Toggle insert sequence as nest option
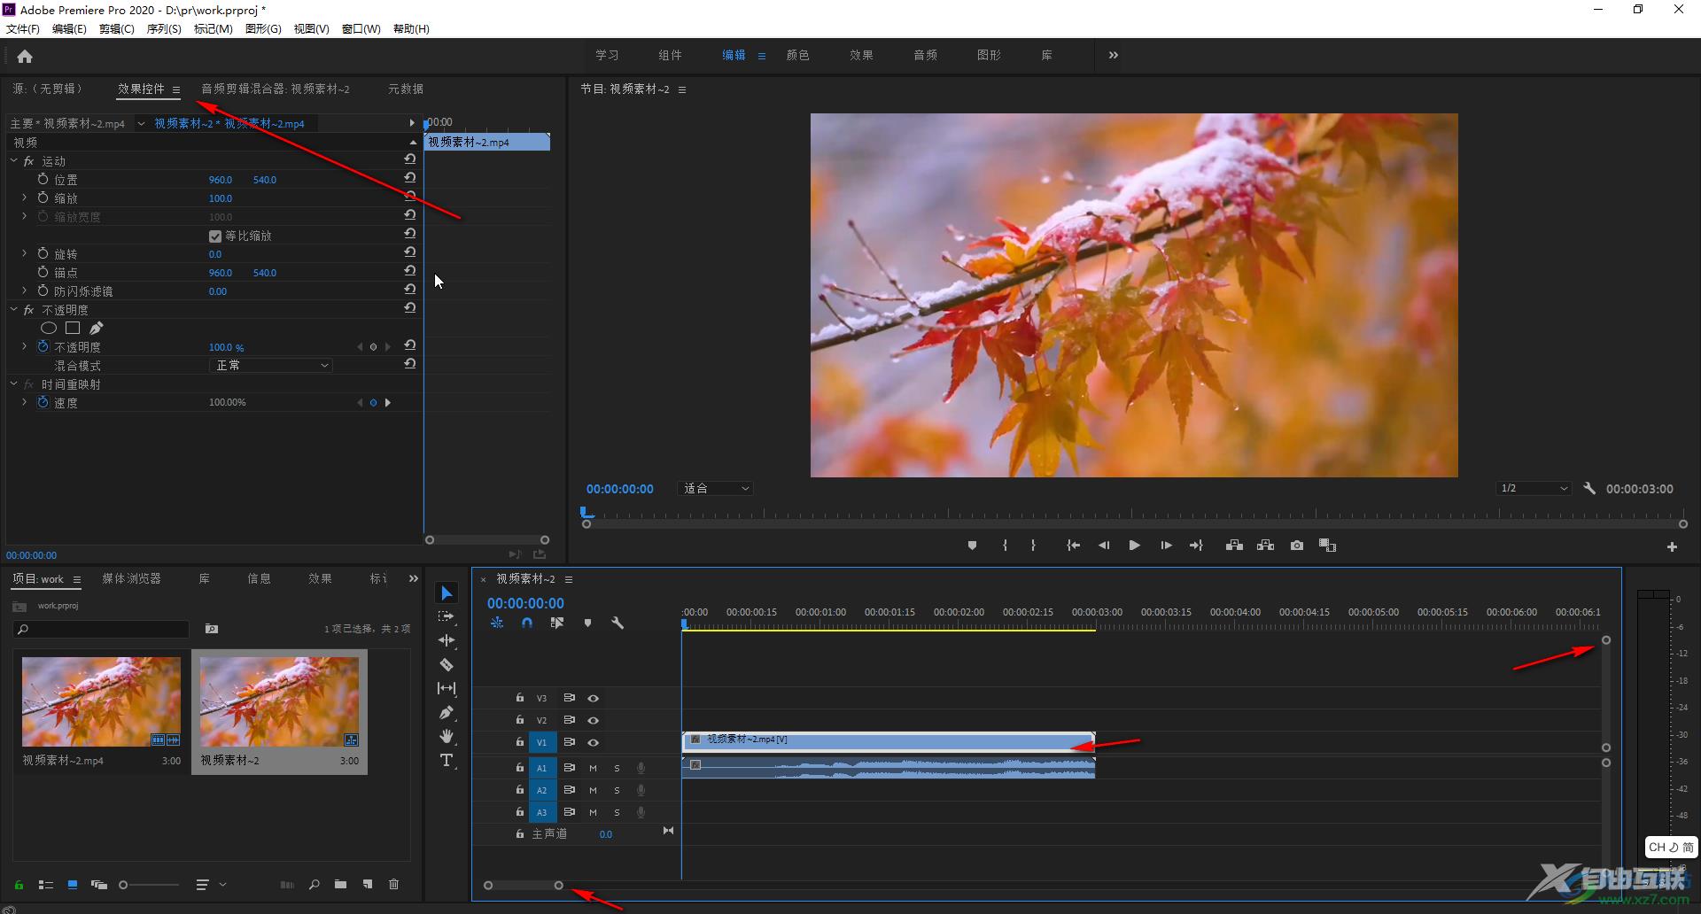1701x914 pixels. tap(497, 623)
